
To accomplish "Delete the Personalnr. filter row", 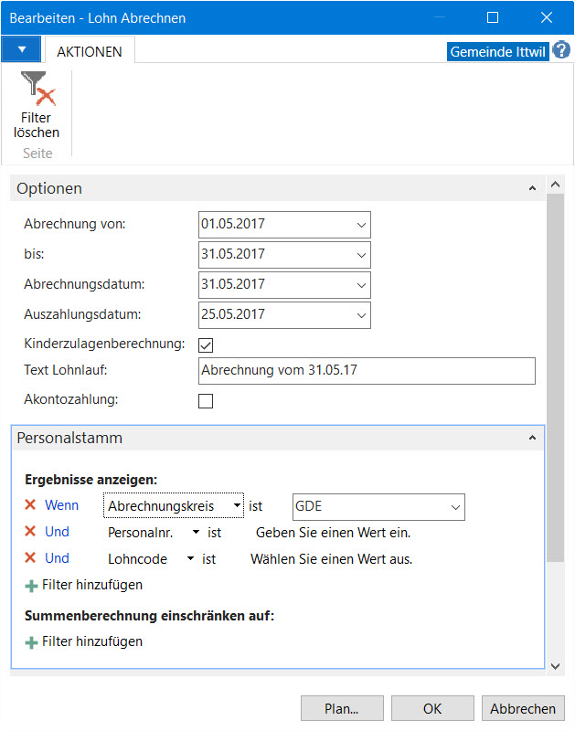I will tap(30, 532).
